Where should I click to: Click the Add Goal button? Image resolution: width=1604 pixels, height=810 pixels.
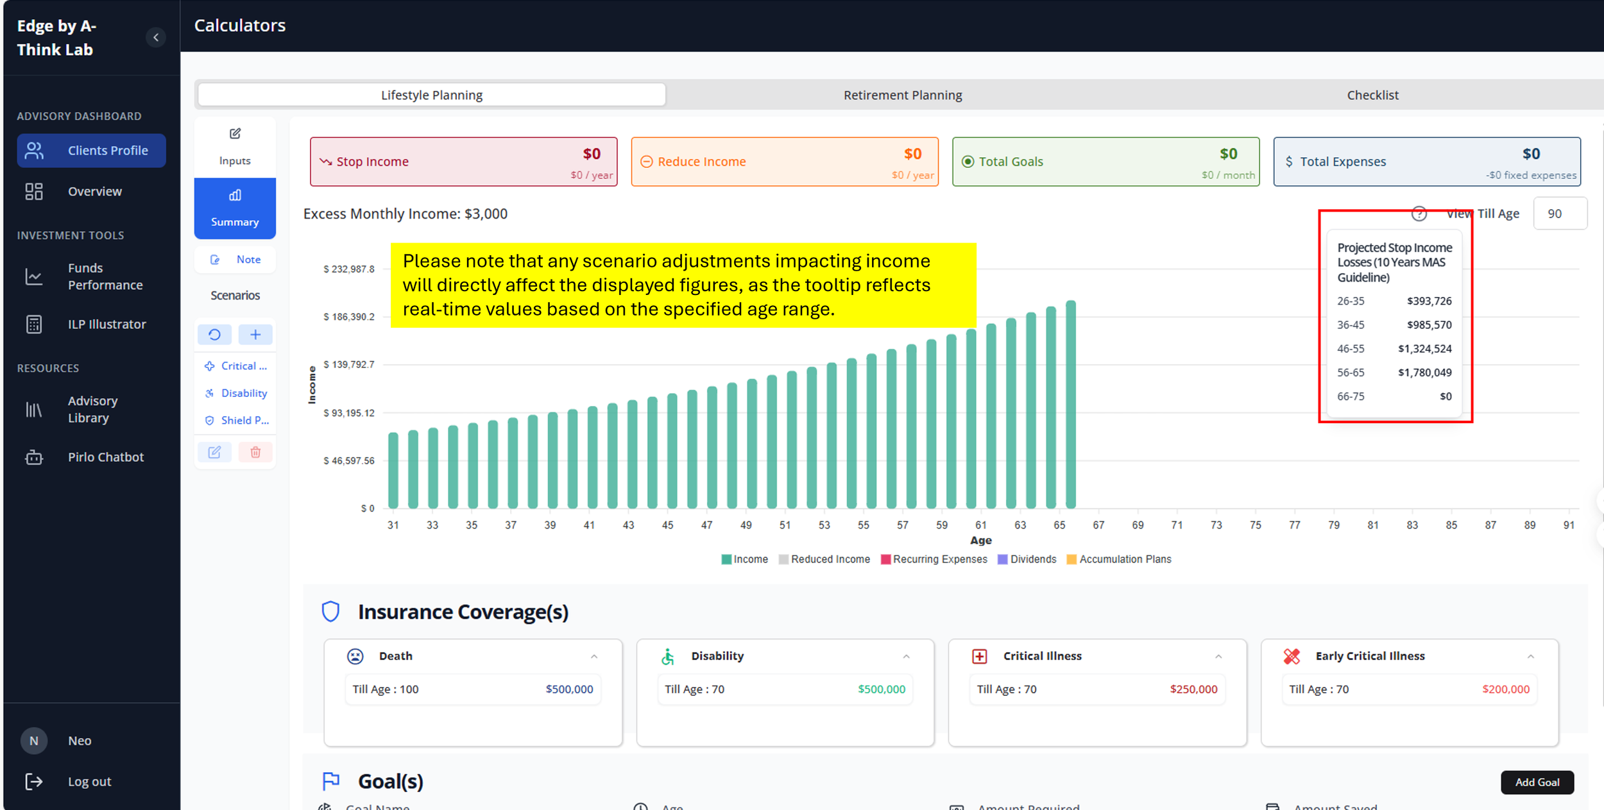point(1537,782)
